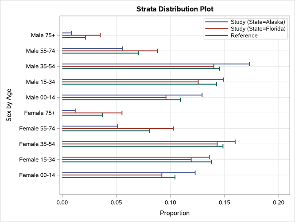Click the Proportion x-axis title
Viewport: 295px width, 222px height.
(175, 213)
